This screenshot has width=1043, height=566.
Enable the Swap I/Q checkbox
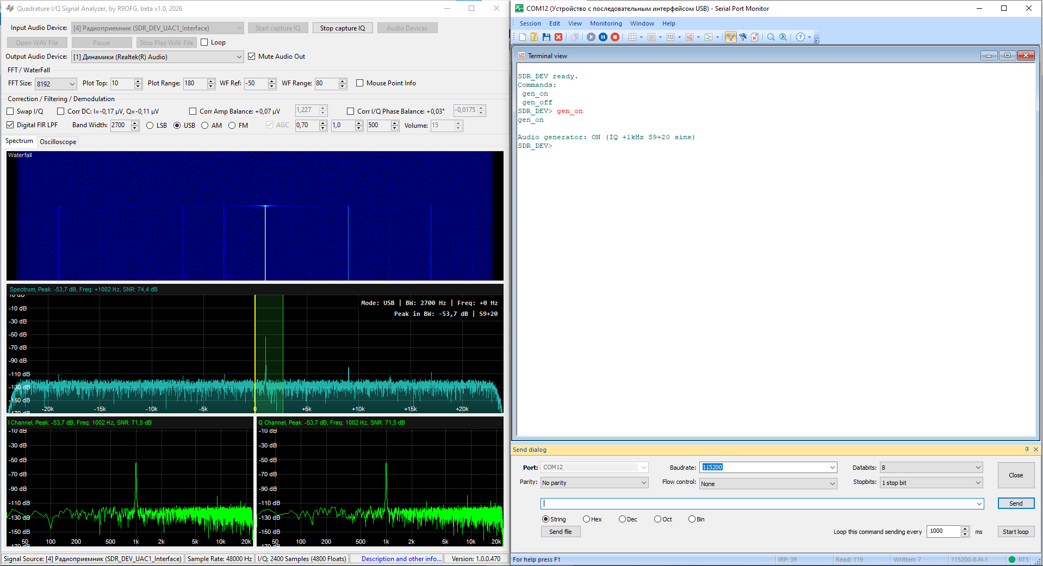10,111
